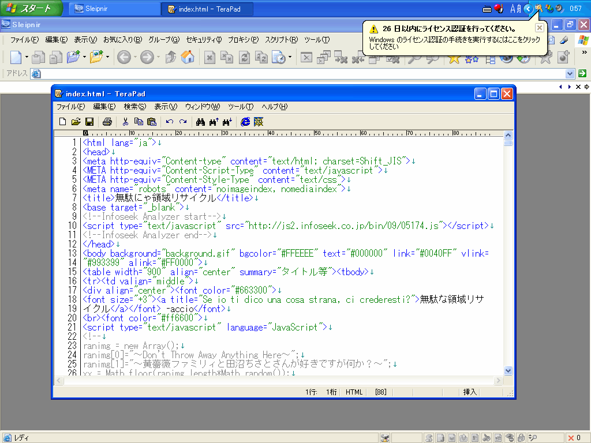This screenshot has height=443, width=591.
Task: Click the スタート Start button
Action: click(30, 8)
